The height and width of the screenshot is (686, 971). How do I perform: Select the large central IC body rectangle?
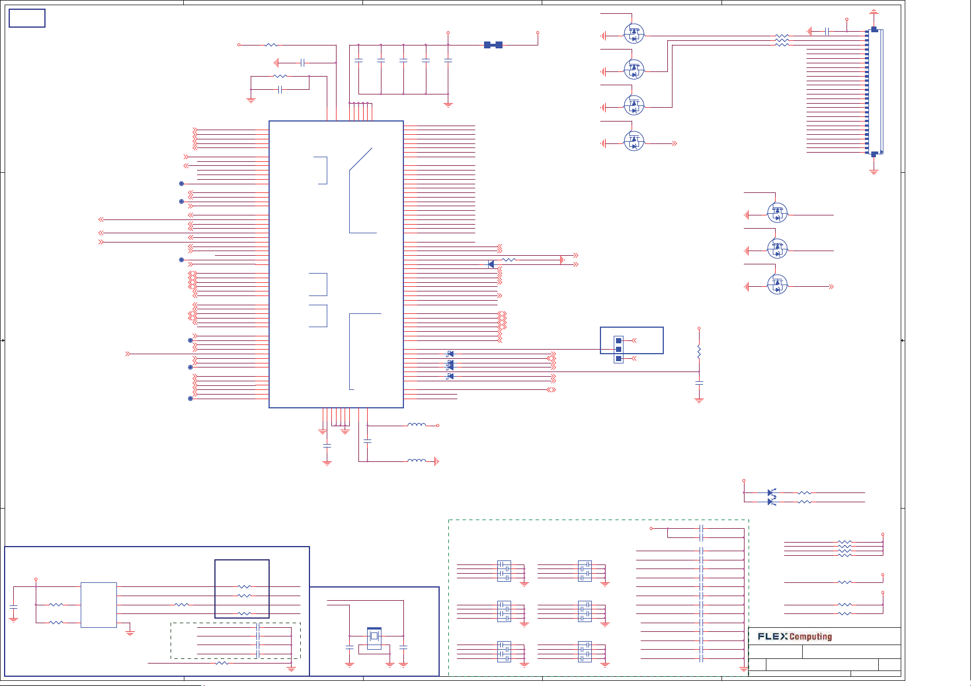336,264
